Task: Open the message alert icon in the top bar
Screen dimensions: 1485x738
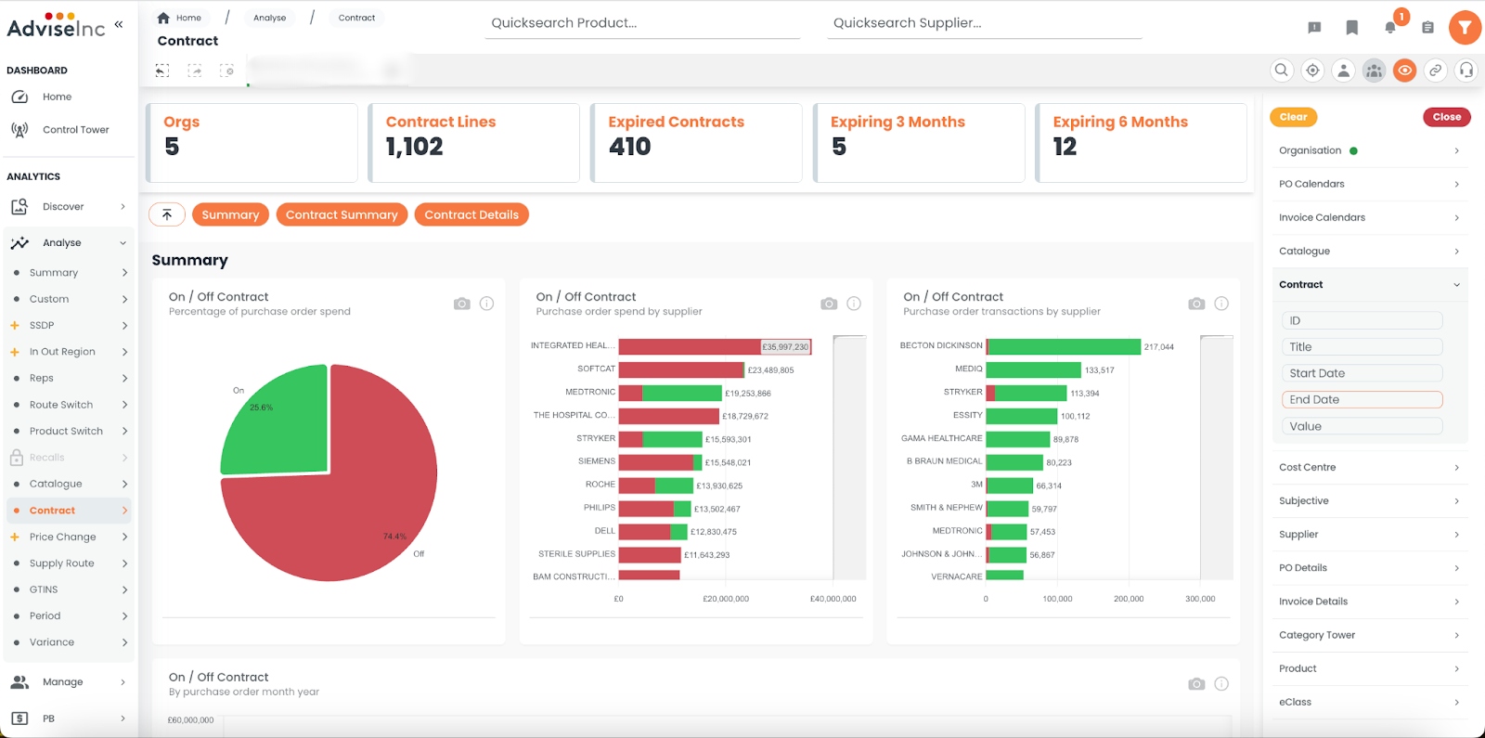Action: [1314, 27]
